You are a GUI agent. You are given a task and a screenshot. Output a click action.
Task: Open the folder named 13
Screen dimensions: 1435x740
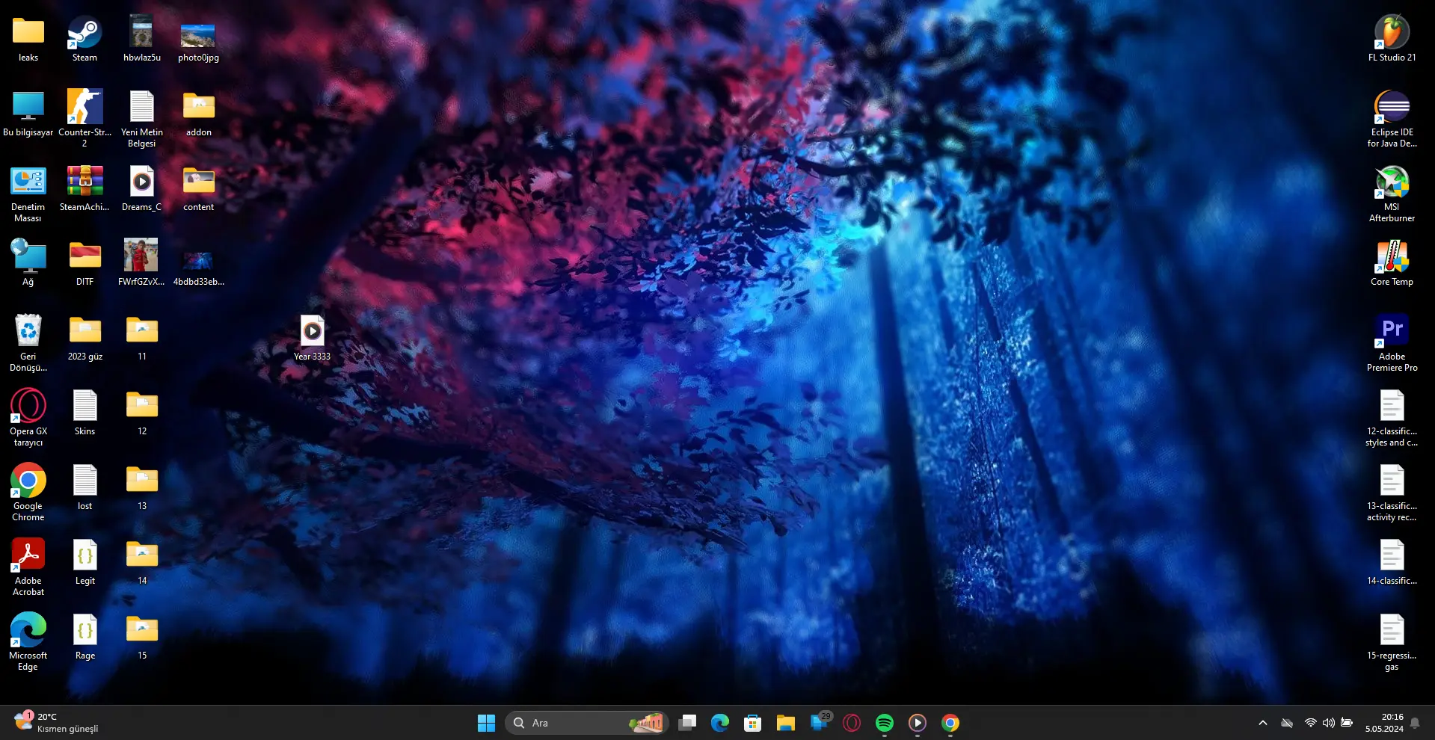click(x=141, y=488)
